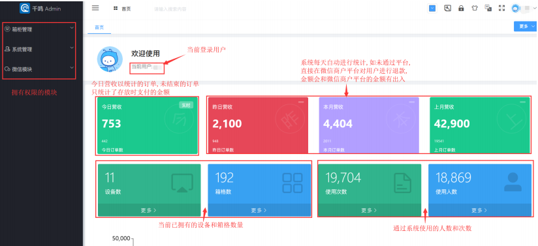
Task: Open 更多 link under 使用次数
Action: tap(369, 210)
